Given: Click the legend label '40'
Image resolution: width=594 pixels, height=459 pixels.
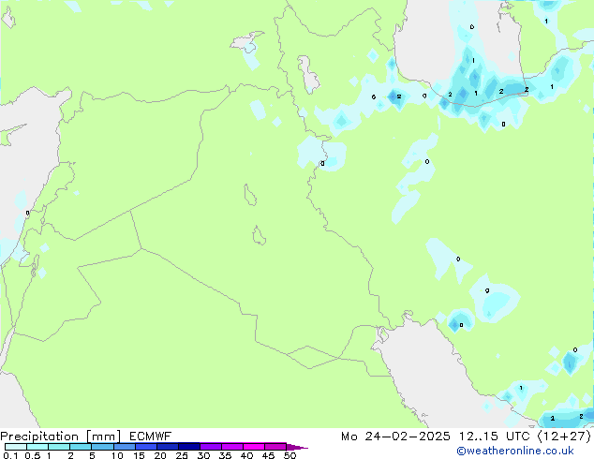Looking at the screenshot, I should [x=246, y=455].
